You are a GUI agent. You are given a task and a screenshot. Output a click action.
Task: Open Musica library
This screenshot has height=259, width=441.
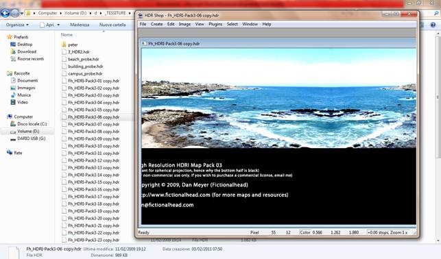coord(24,95)
